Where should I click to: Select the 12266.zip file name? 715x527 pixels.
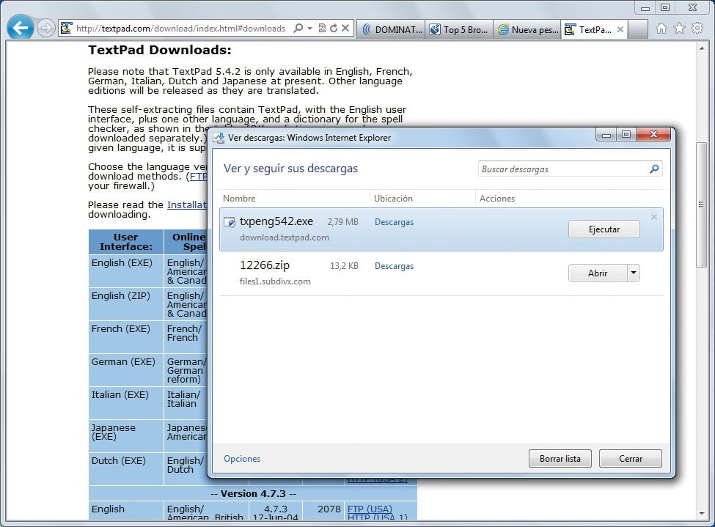point(265,265)
